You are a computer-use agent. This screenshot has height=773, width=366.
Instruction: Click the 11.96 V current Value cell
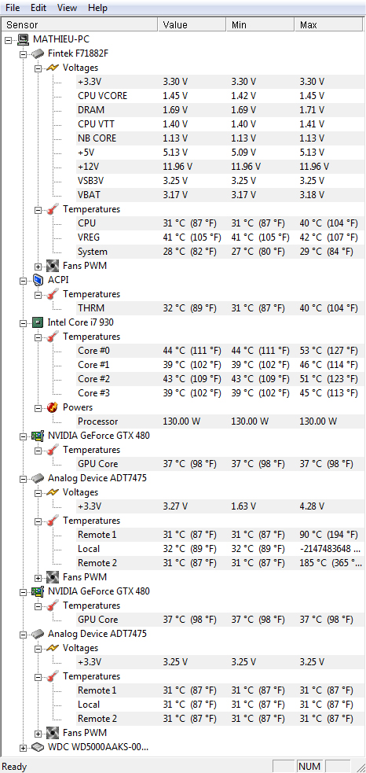(x=178, y=167)
